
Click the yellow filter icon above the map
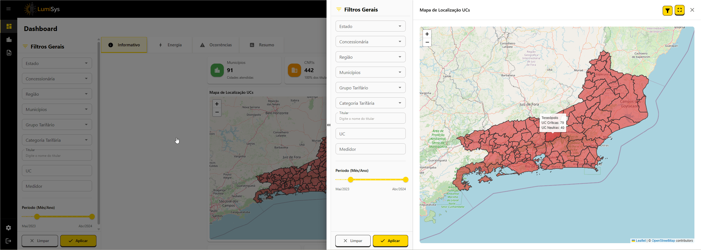[667, 10]
